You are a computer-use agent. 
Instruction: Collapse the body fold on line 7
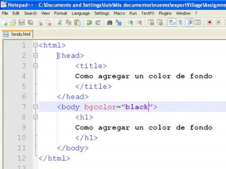pos(36,107)
